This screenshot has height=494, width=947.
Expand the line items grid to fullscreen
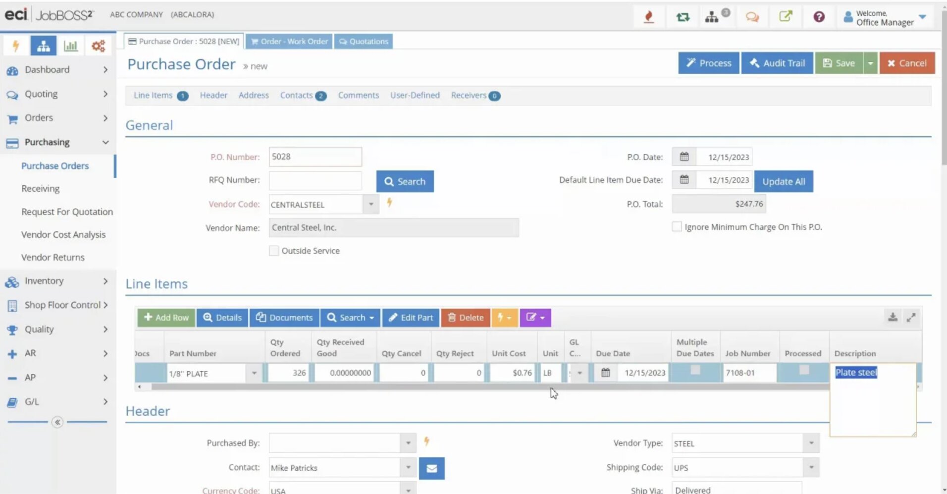point(911,317)
